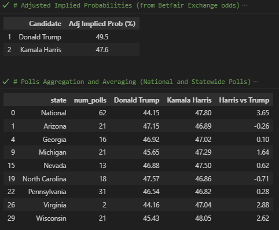Screen dimensions: 279x230
Task: Expand ellipsis after National and Statewide Polls comment
Action: (x=256, y=82)
